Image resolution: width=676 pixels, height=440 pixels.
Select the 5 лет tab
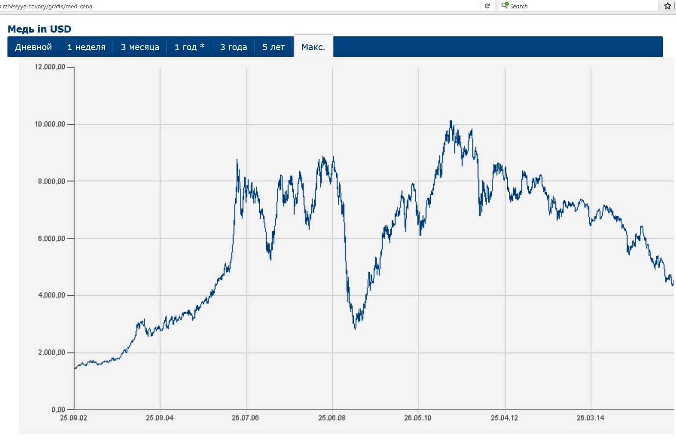coord(273,47)
